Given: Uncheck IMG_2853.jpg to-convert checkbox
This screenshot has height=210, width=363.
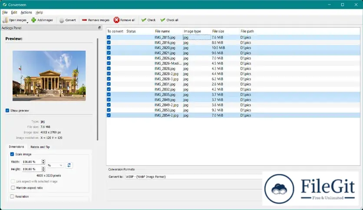Looking at the screenshot, I should (109, 110).
